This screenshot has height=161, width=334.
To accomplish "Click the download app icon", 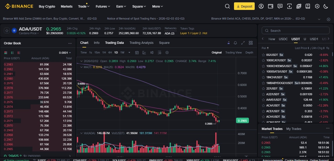I will (x=289, y=6).
